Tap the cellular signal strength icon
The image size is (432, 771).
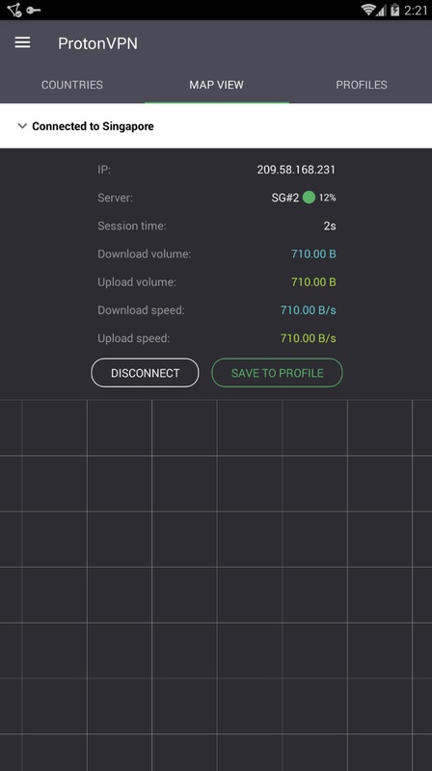(x=381, y=10)
